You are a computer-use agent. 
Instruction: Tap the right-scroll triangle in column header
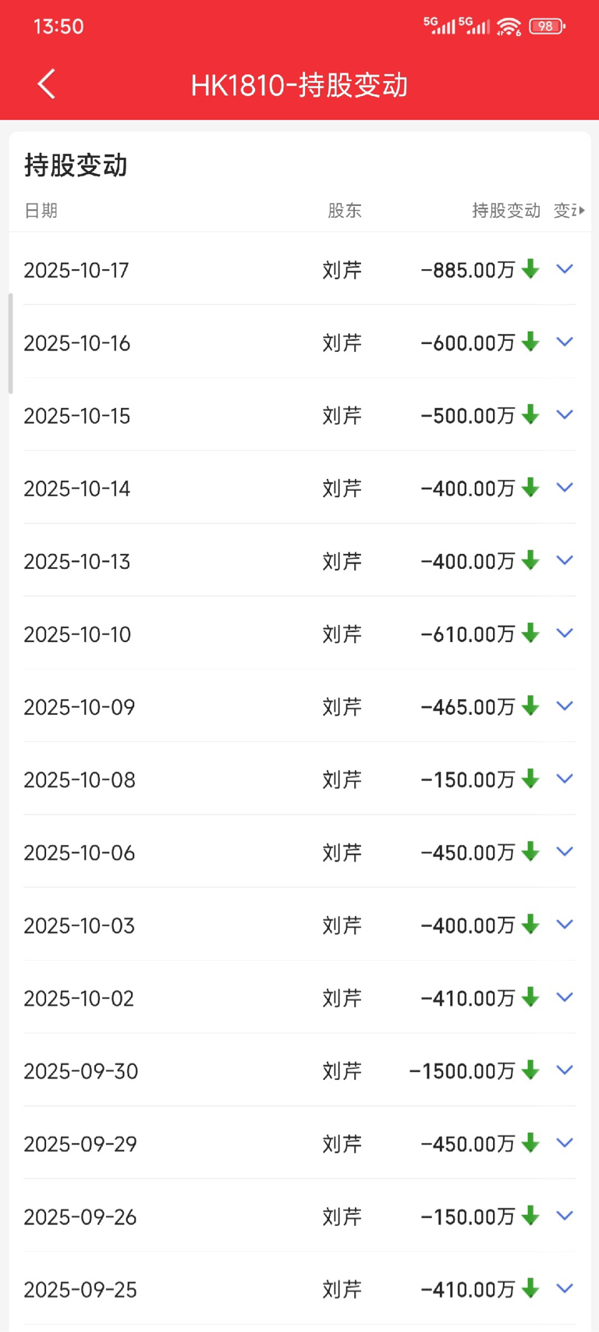(x=582, y=211)
